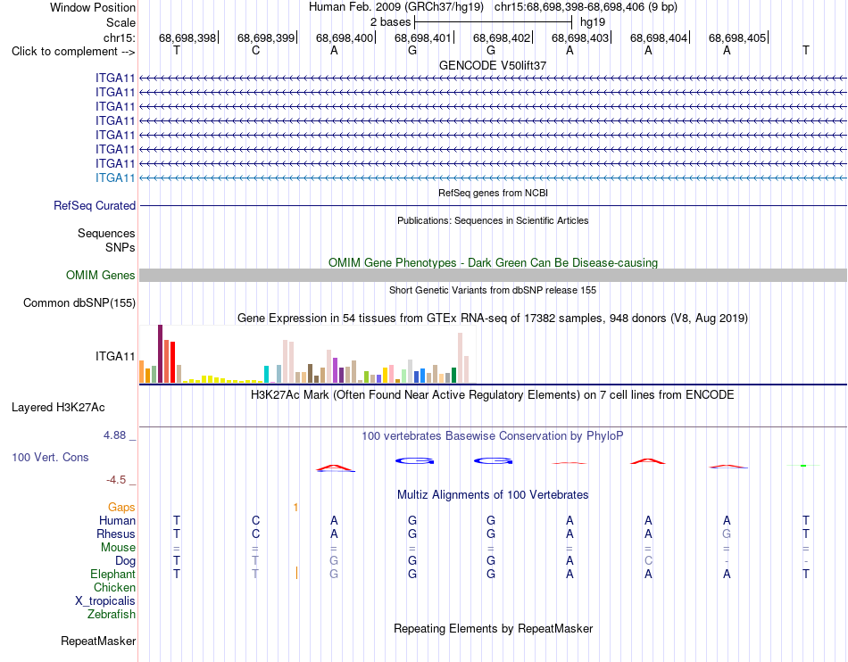
Task: Select the "Human" alignment row label
Action: point(117,520)
